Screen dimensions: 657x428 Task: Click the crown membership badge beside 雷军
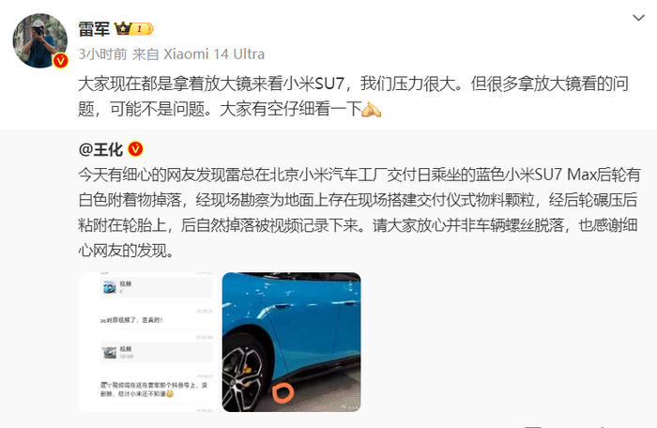(x=123, y=28)
